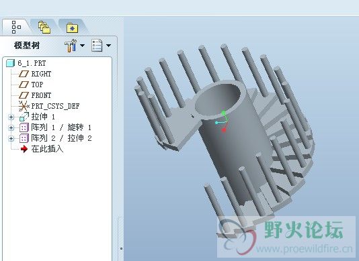Viewport: 359px width, 261px height.
Task: Click the model tree Settings tools icon
Action: click(x=71, y=46)
